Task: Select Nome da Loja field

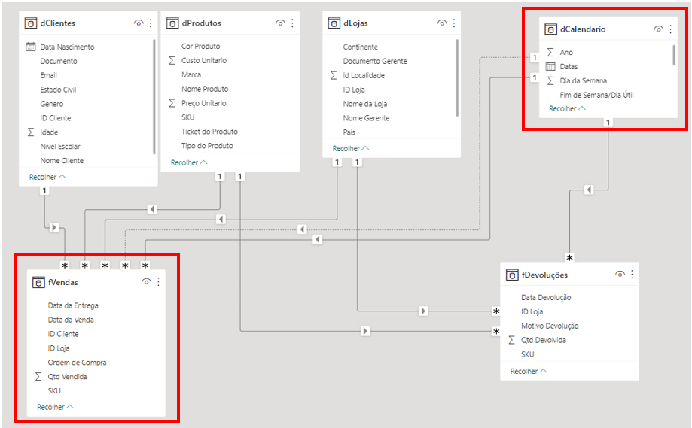Action: [365, 104]
